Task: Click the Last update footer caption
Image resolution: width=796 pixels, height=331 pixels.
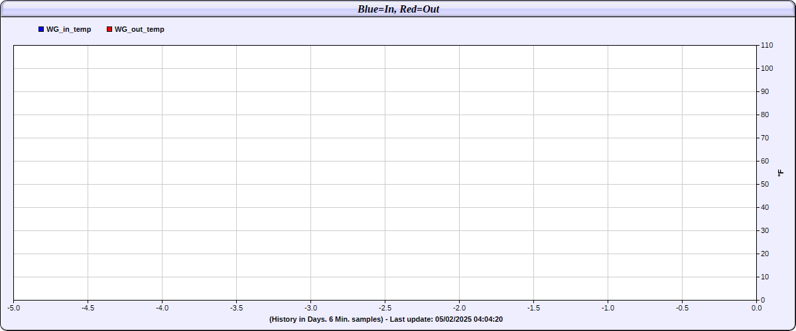Action: click(386, 319)
